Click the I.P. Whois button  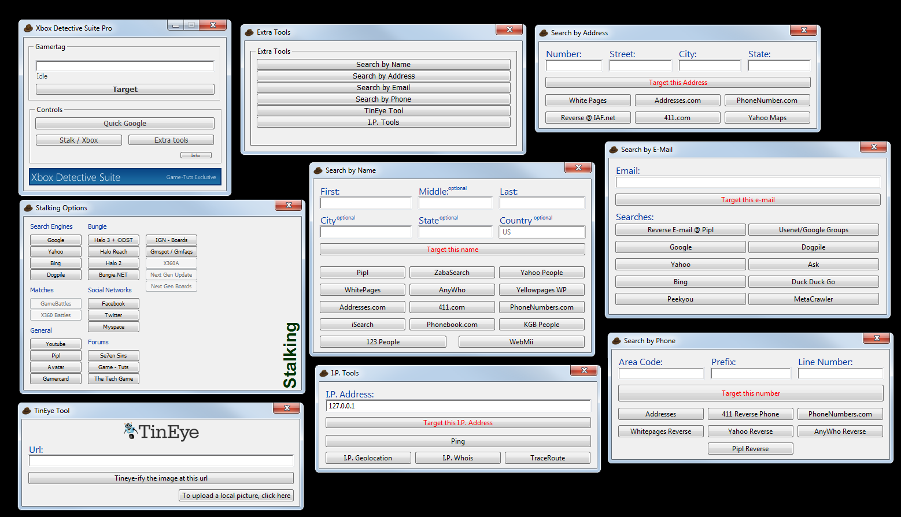click(458, 458)
